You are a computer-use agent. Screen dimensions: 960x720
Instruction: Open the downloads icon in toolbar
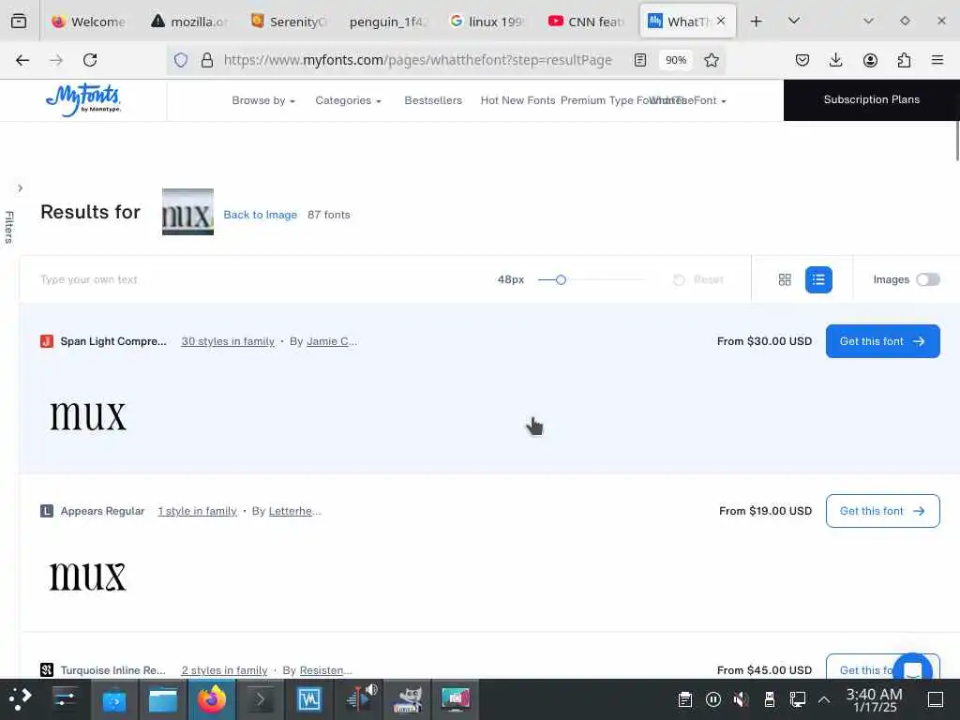tap(835, 60)
